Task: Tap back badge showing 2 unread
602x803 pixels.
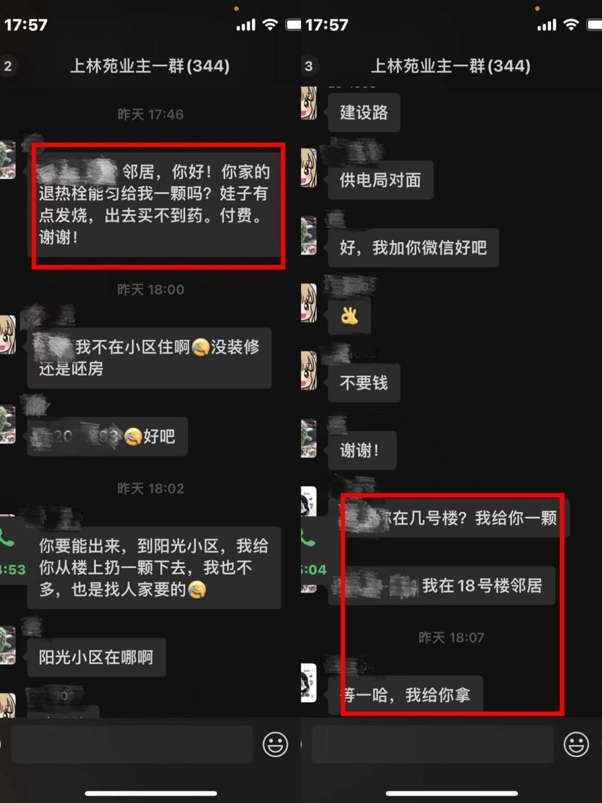Action: point(8,66)
